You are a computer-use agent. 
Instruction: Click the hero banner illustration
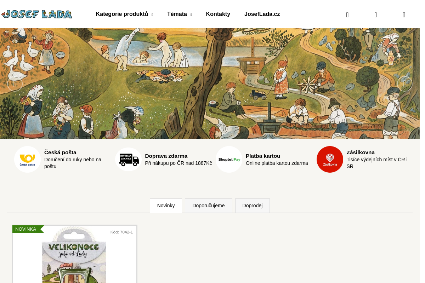210,84
